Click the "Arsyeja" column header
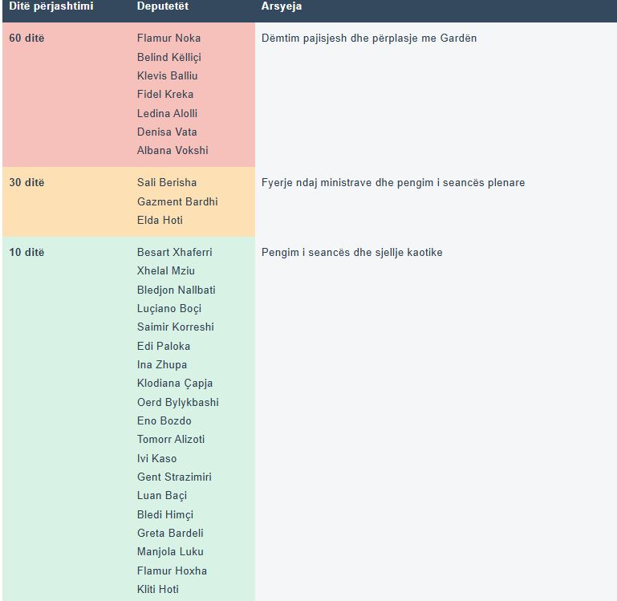 click(x=282, y=6)
